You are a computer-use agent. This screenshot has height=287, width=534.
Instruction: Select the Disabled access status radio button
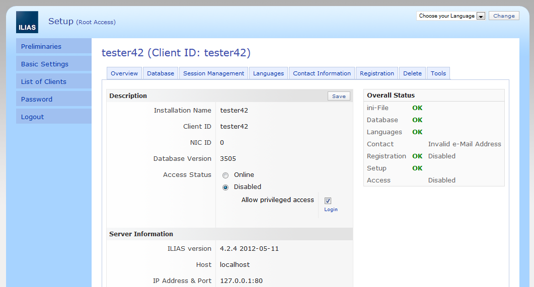[x=225, y=187]
